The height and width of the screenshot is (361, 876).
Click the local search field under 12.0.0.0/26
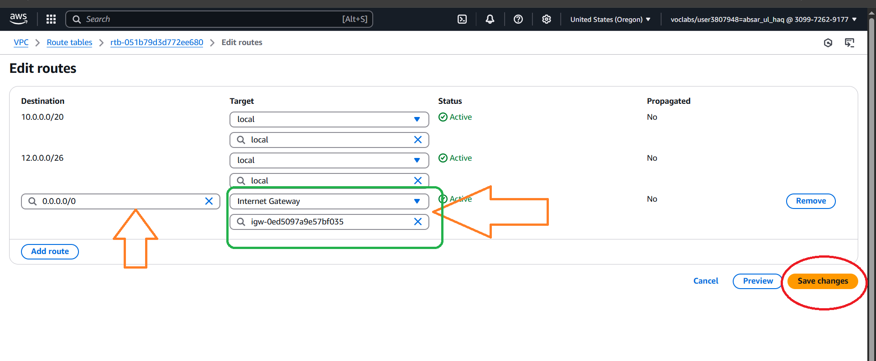(329, 181)
